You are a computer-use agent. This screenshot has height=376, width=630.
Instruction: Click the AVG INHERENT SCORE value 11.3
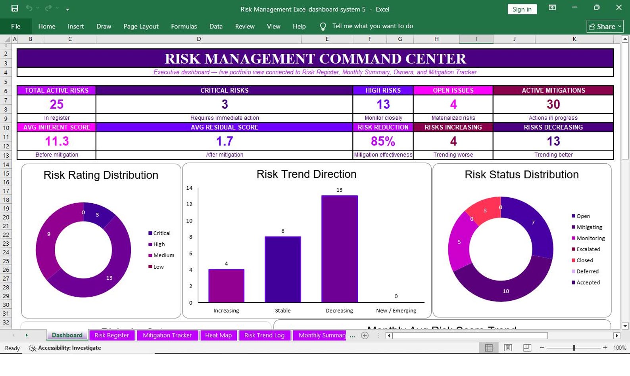pos(57,141)
